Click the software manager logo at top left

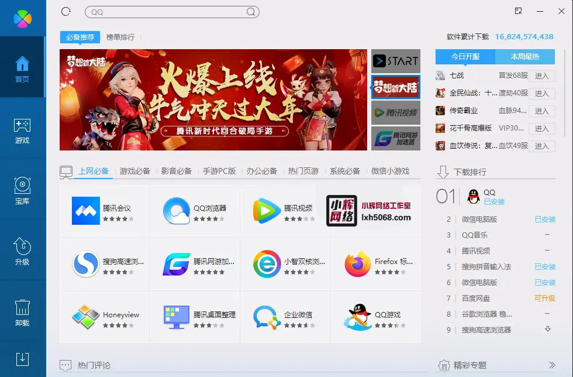pos(23,18)
